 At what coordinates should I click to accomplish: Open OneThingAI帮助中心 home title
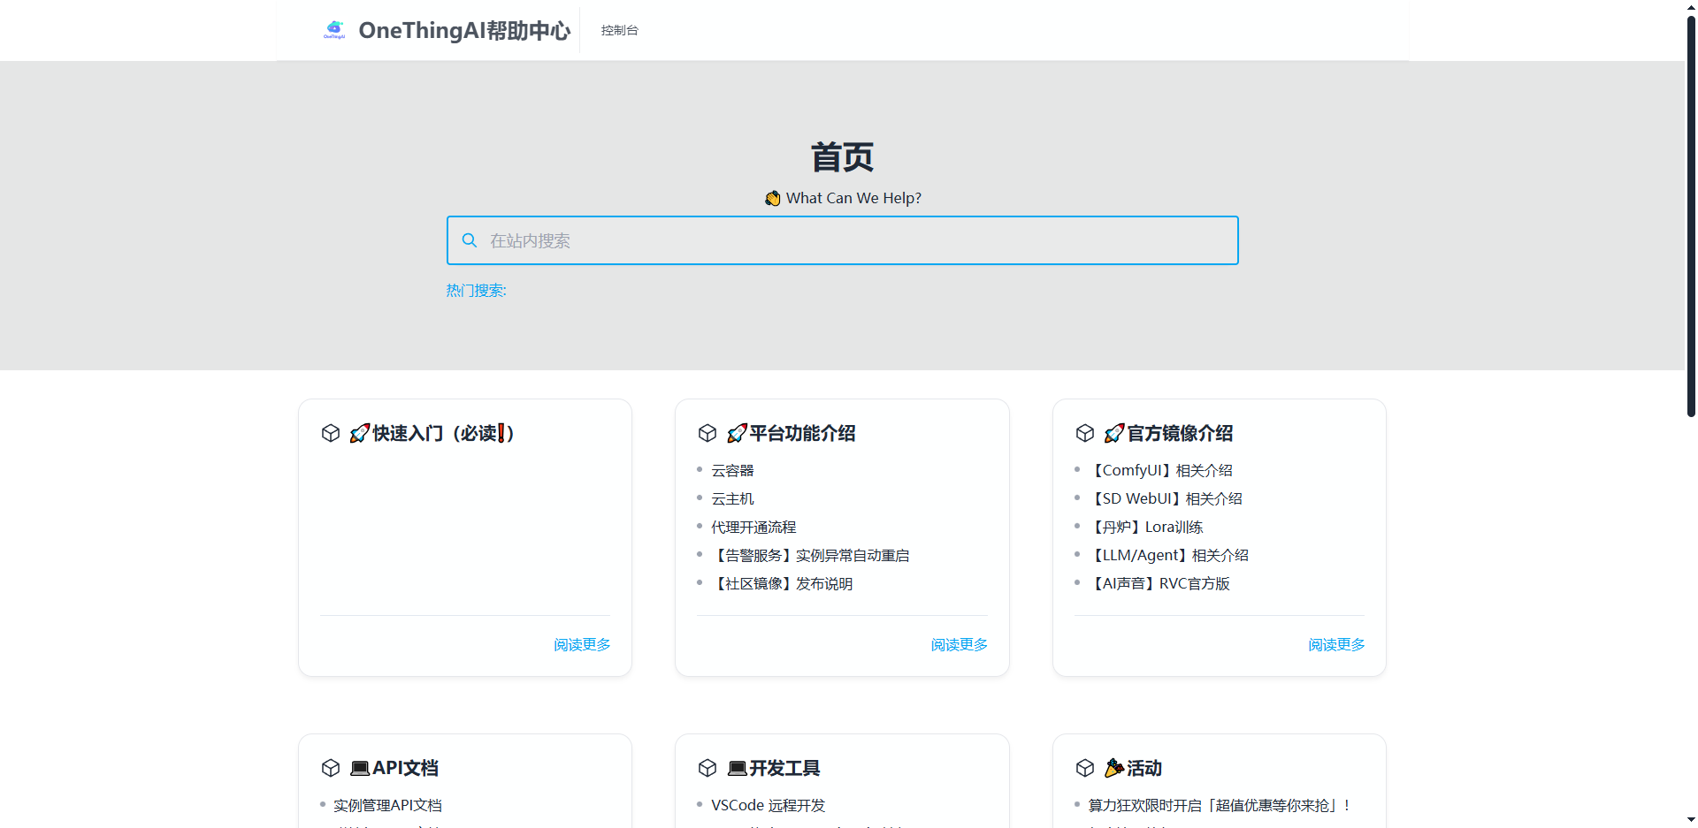[x=464, y=30]
